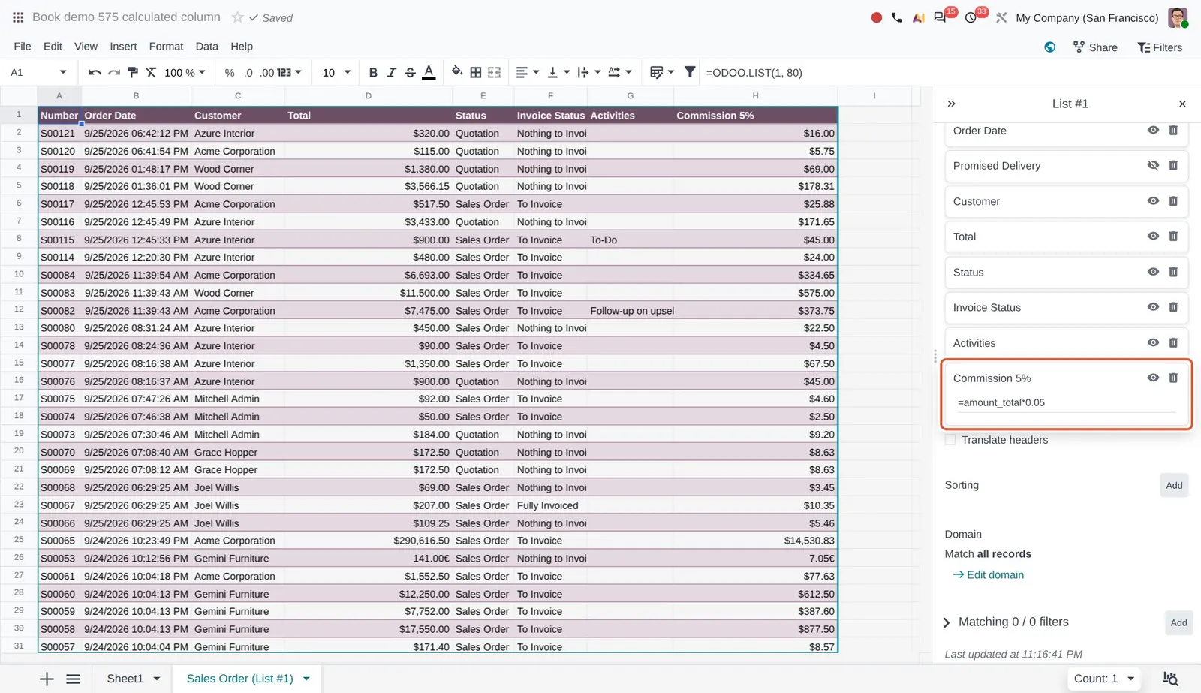Open the Edit menu
The image size is (1201, 693).
pyautogui.click(x=53, y=46)
